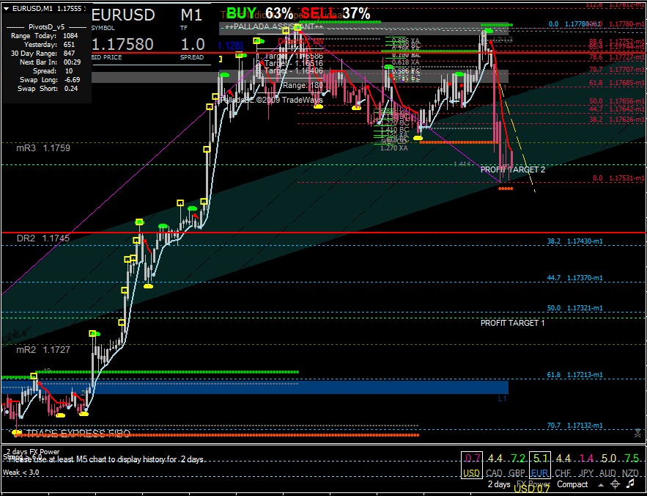This screenshot has height=496, width=647.
Task: Click the Next Bar In timer 00:29
Action: (73, 62)
